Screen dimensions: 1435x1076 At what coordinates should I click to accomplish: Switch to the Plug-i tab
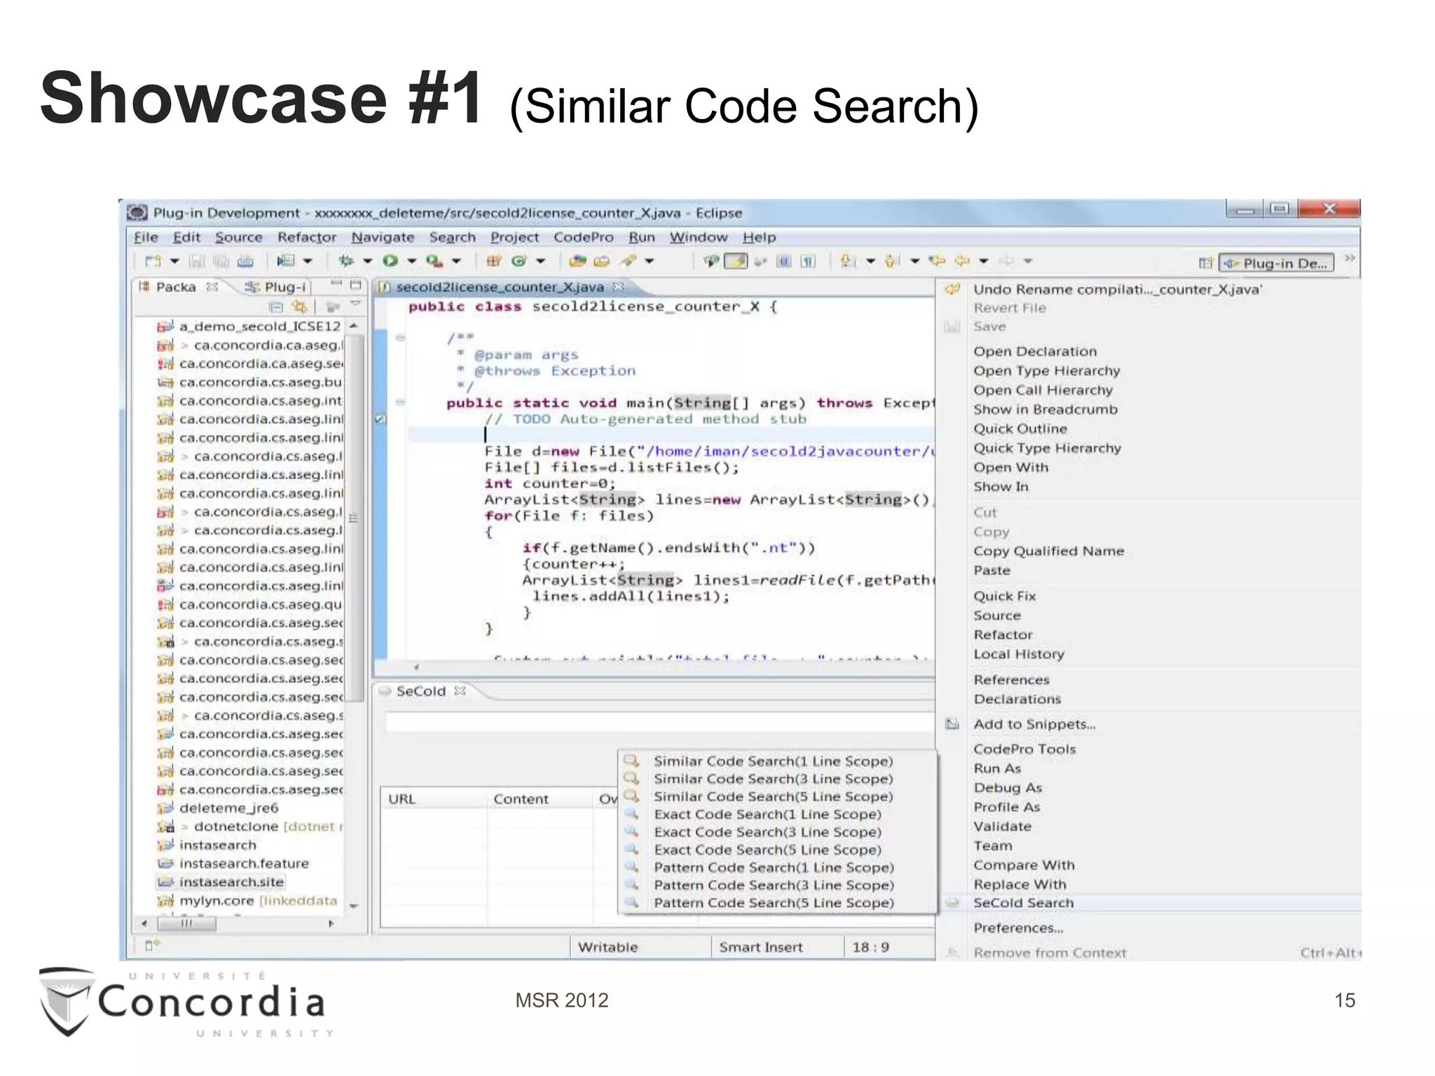click(275, 287)
